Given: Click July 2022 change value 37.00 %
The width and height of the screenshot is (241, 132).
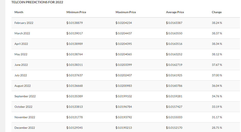Looking at the screenshot, I should pos(217,75).
